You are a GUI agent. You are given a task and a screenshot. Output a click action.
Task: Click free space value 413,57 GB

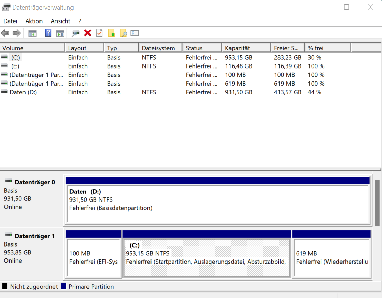point(287,92)
